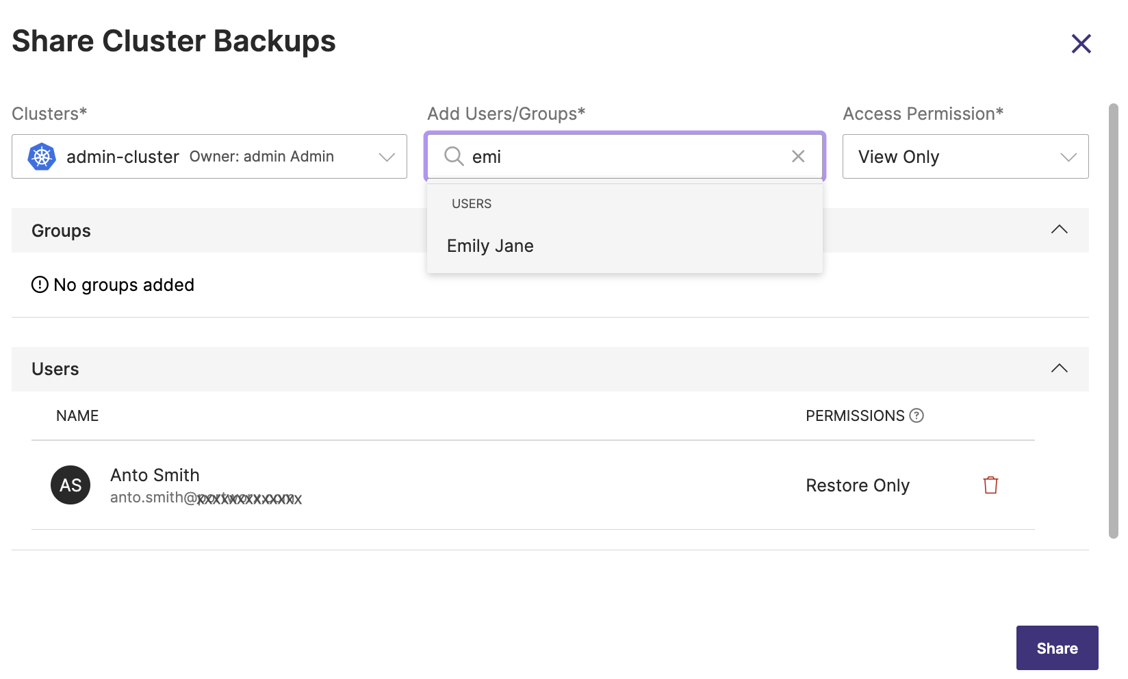Click the Kubernetes icon beside admin-cluster
This screenshot has width=1128, height=679.
42,157
